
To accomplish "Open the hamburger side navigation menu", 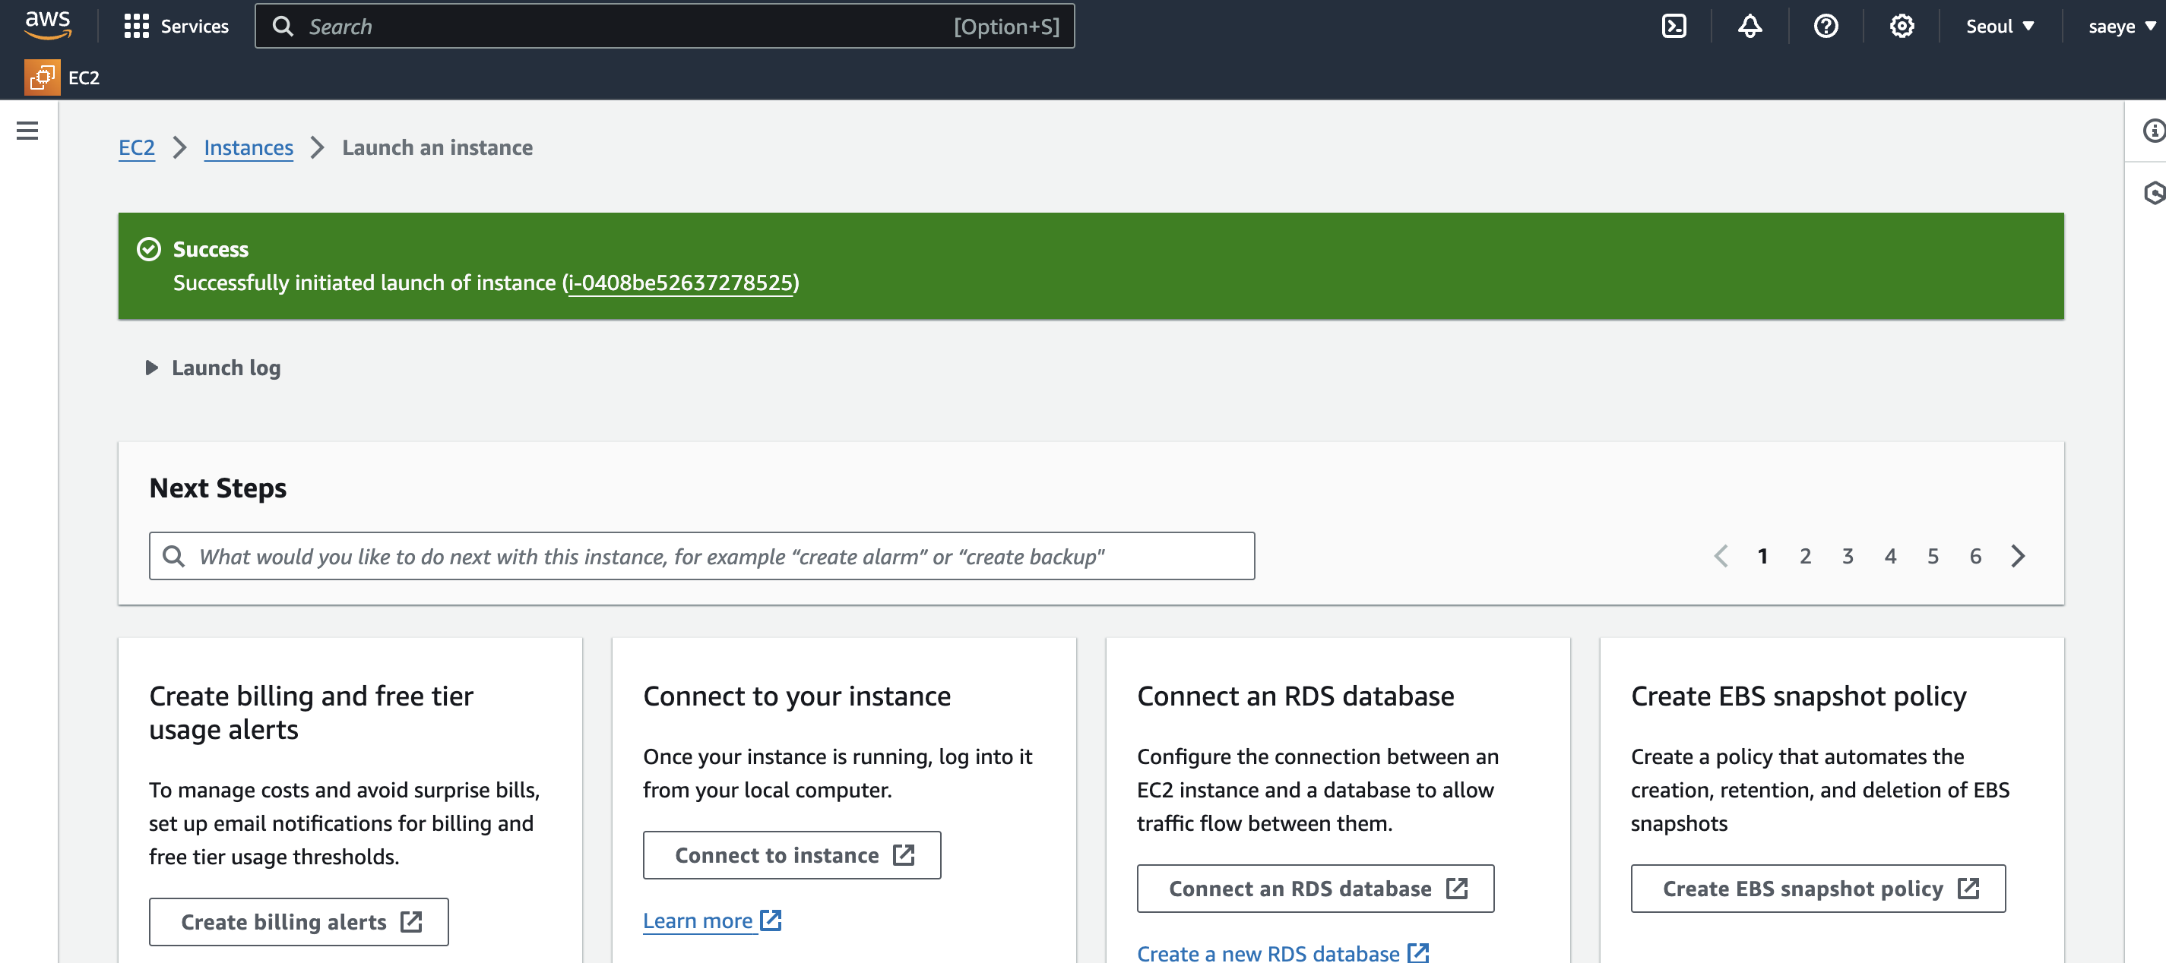I will (x=27, y=131).
